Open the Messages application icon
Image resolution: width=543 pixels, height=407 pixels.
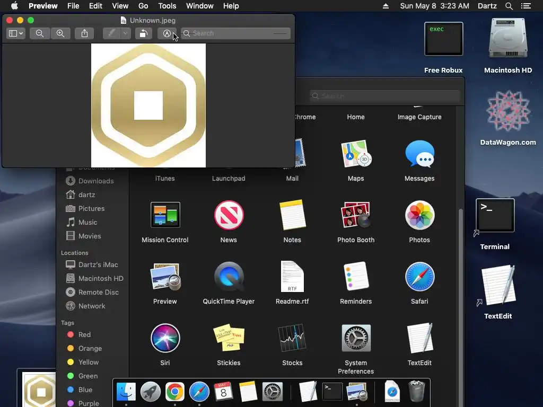419,154
